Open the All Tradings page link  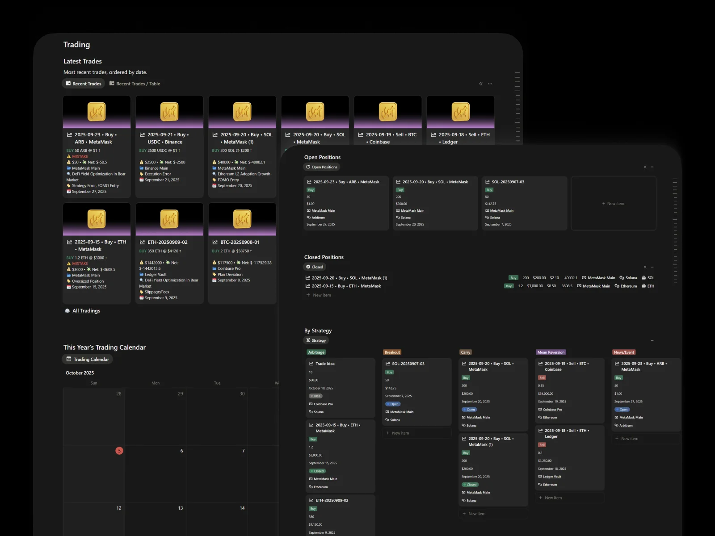[x=86, y=311]
